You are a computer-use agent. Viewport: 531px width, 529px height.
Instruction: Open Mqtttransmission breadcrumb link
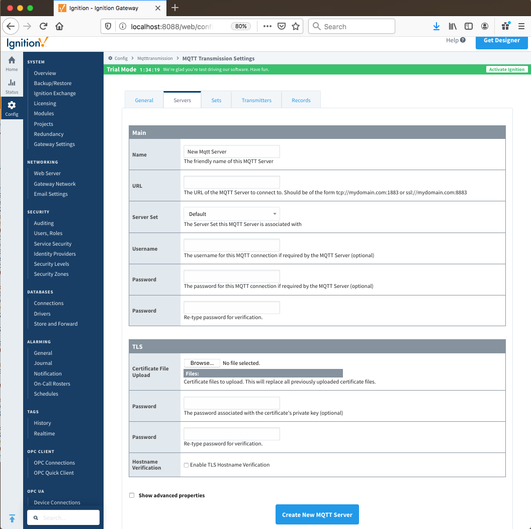click(155, 58)
